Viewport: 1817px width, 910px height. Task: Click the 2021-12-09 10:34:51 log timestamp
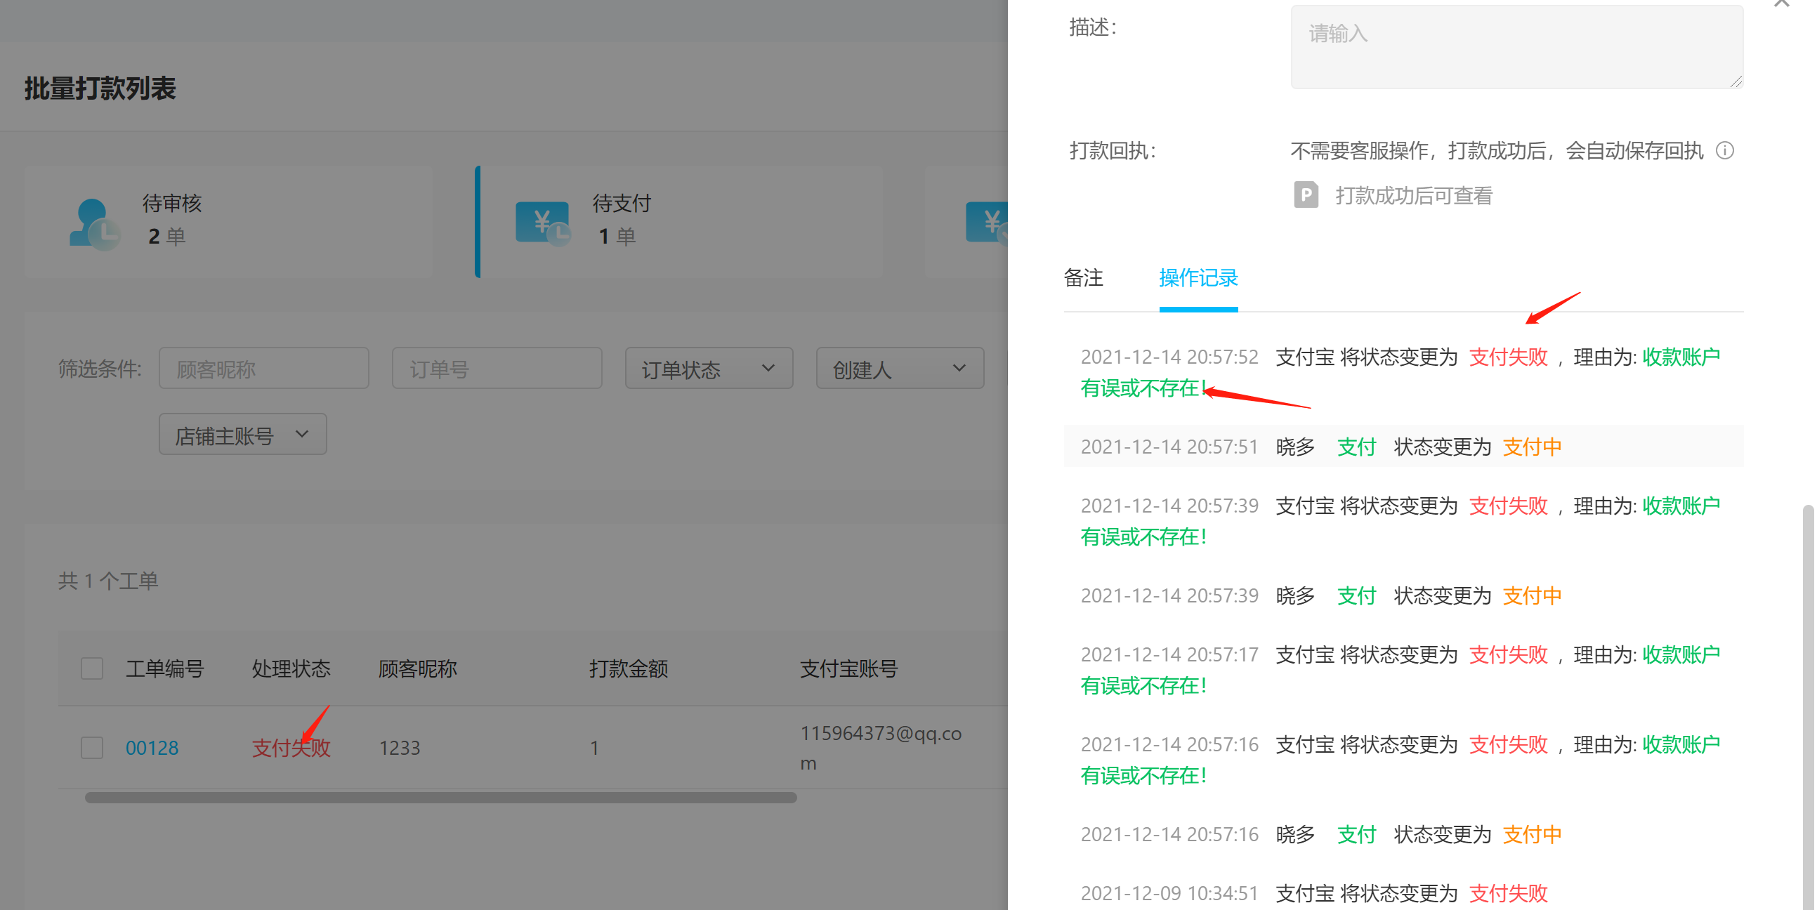tap(1169, 893)
